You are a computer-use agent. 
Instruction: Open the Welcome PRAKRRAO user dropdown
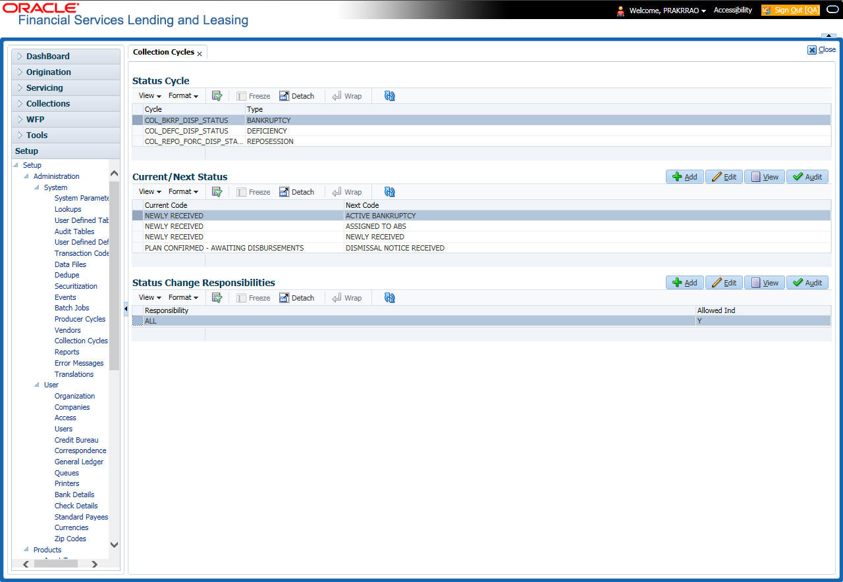click(x=668, y=11)
